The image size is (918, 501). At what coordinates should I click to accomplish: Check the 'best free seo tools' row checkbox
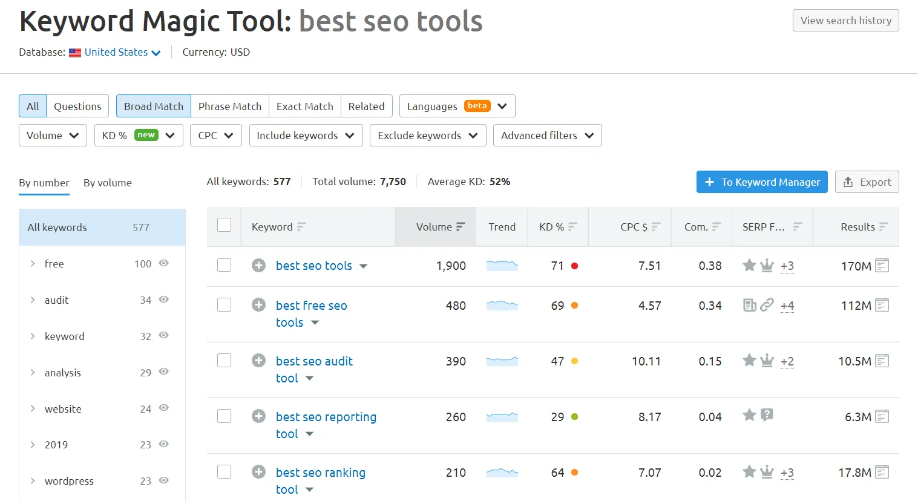coord(224,304)
